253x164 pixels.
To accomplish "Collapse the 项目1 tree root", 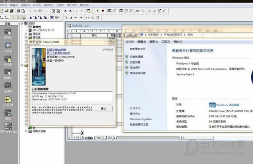I will coord(22,23).
